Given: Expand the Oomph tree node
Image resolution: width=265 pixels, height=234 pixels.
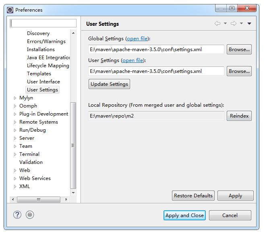Looking at the screenshot, I should pyautogui.click(x=15, y=106).
